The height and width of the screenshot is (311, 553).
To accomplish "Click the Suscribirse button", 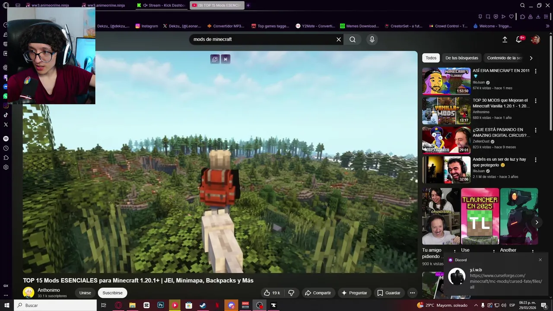I will (112, 293).
